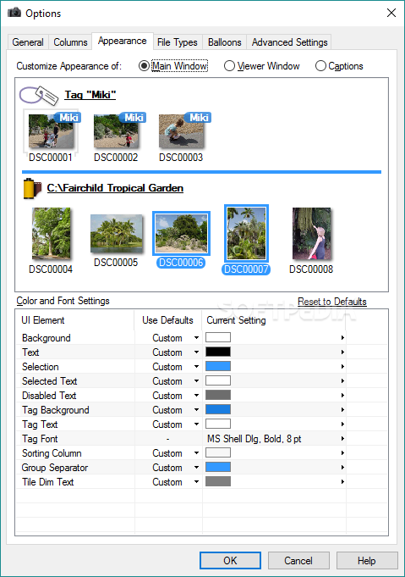
Task: Switch to the Appearance tab
Action: pos(122,41)
